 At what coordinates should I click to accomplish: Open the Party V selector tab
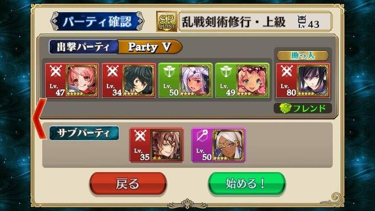(150, 47)
